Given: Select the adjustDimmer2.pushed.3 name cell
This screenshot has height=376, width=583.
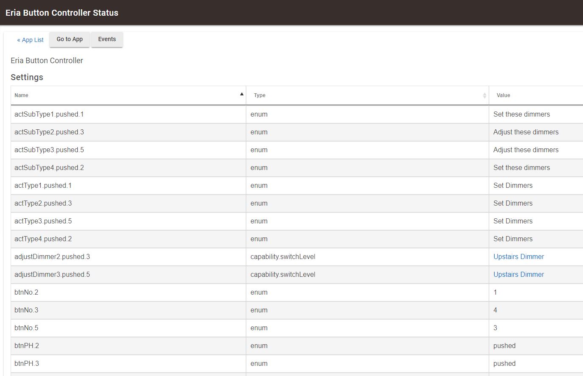Looking at the screenshot, I should coord(128,257).
